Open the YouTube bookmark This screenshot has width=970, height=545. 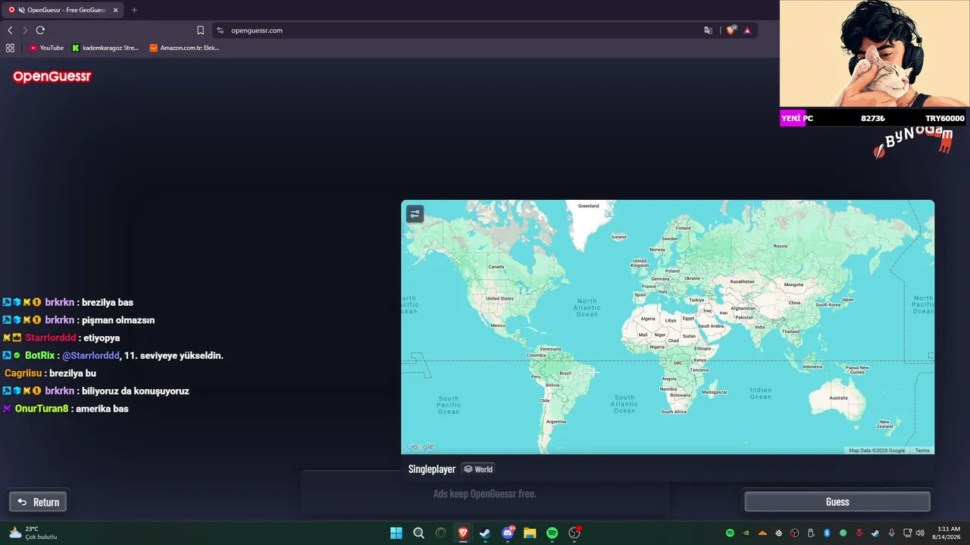click(x=46, y=48)
